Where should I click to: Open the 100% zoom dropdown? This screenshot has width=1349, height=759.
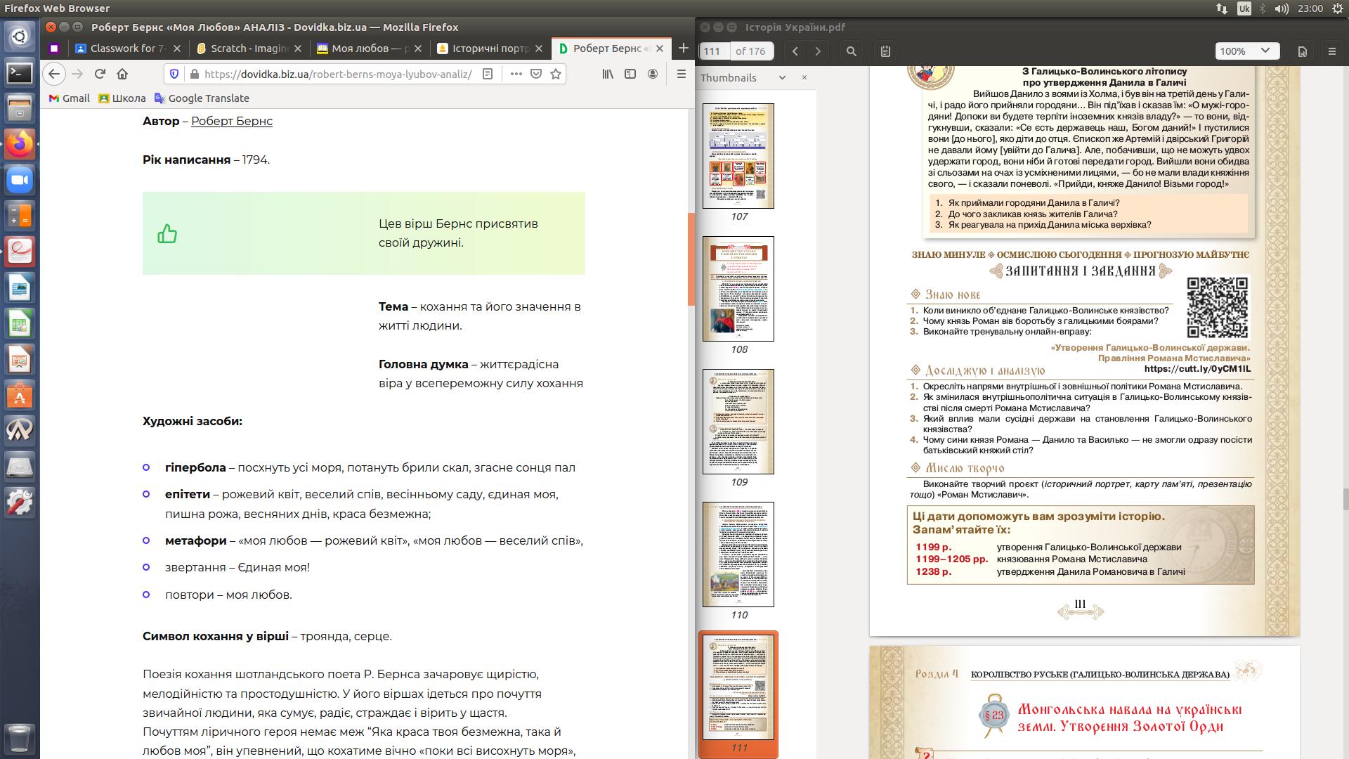point(1247,51)
